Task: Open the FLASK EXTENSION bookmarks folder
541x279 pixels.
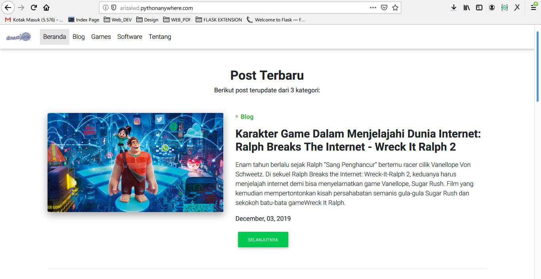Action: (219, 19)
